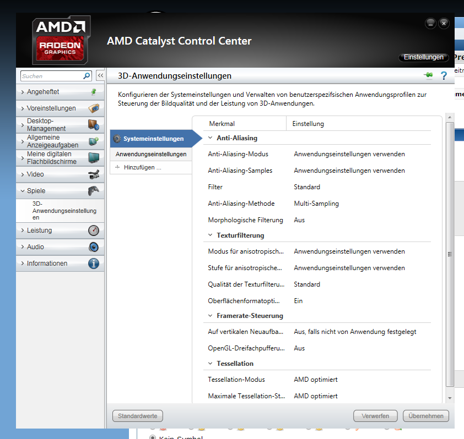Collapse the sidebar with double-arrow button
Viewport: 464px width, 439px height.
pyautogui.click(x=101, y=75)
